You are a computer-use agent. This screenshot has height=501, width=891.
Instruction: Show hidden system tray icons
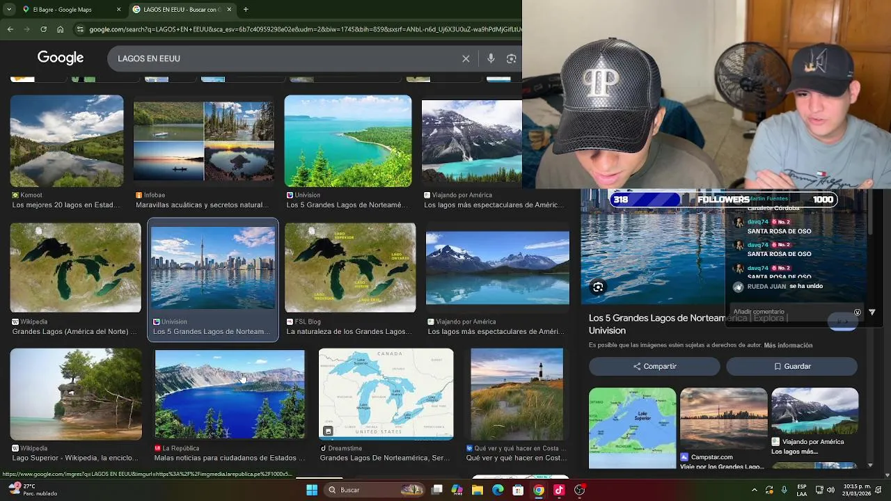(754, 490)
